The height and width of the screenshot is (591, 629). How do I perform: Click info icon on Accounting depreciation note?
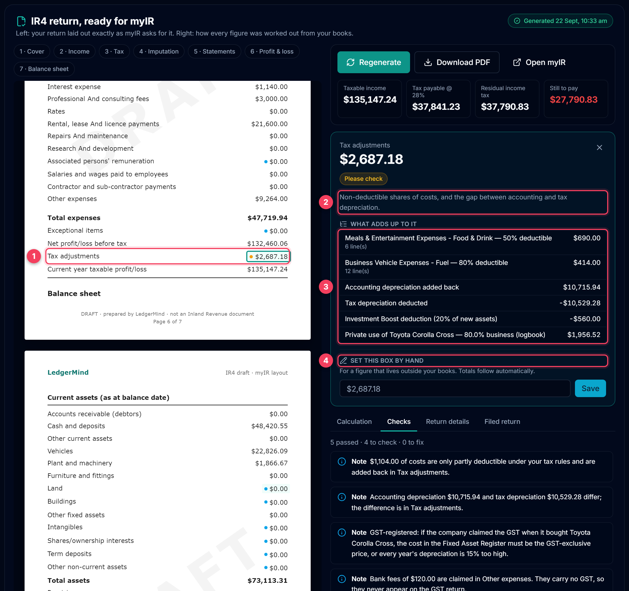(x=342, y=497)
